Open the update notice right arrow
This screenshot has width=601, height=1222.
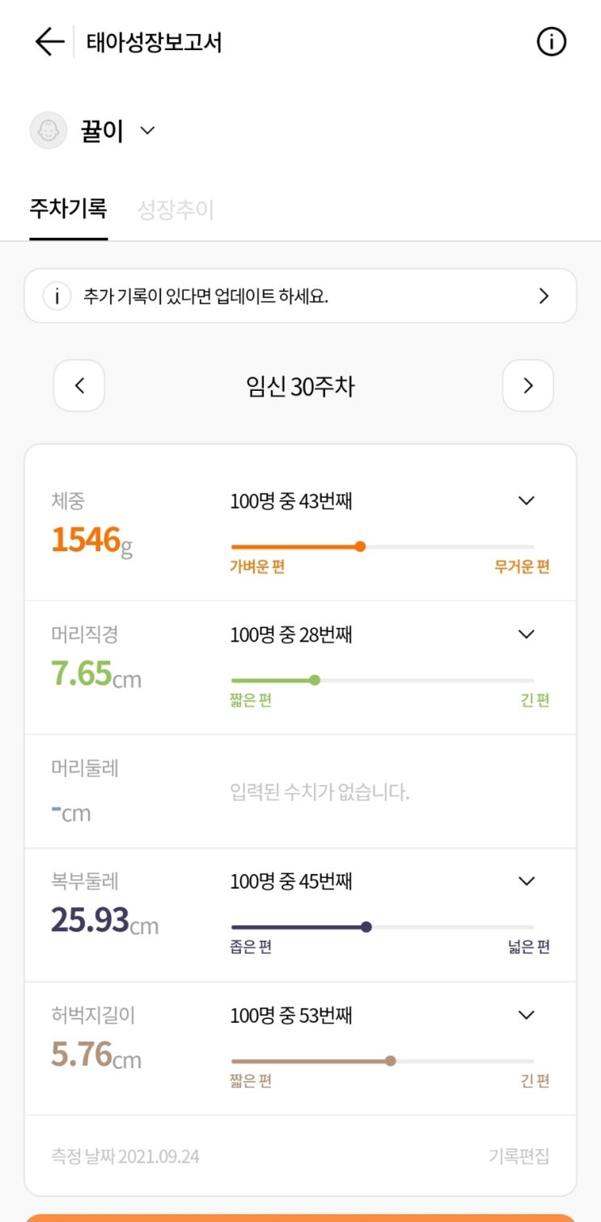[x=544, y=296]
